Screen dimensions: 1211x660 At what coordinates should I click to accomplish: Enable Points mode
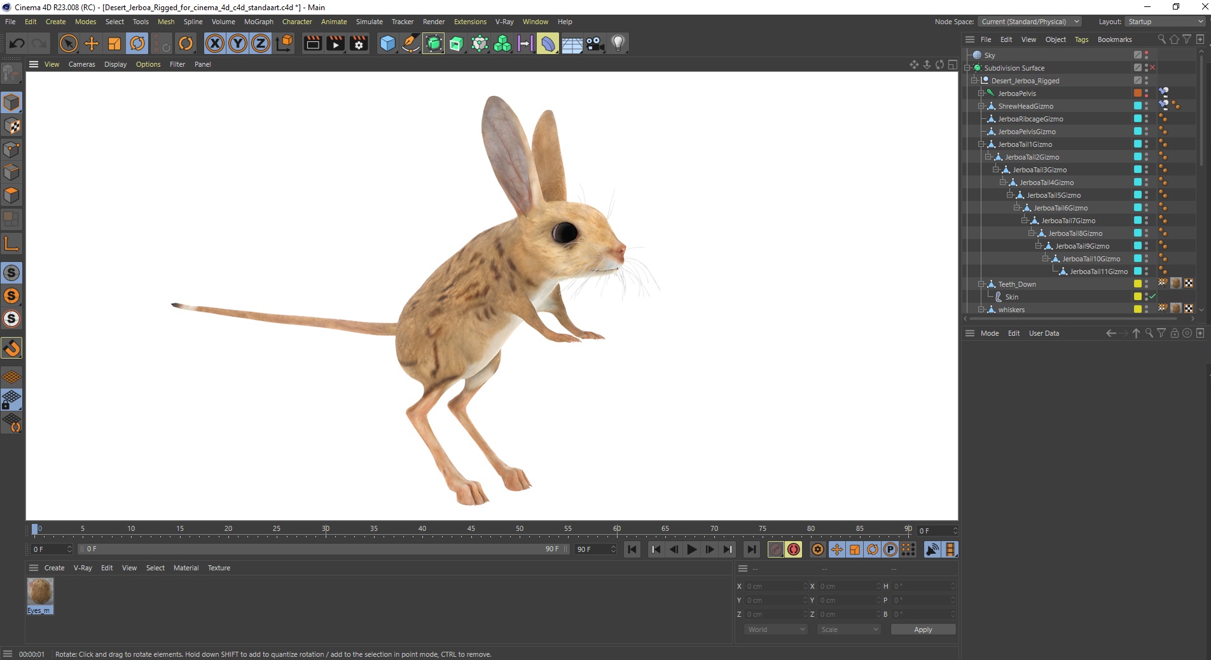11,149
